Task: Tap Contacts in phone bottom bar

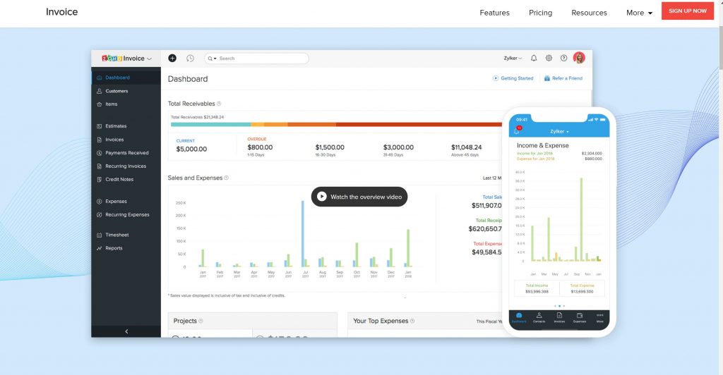Action: point(539,317)
